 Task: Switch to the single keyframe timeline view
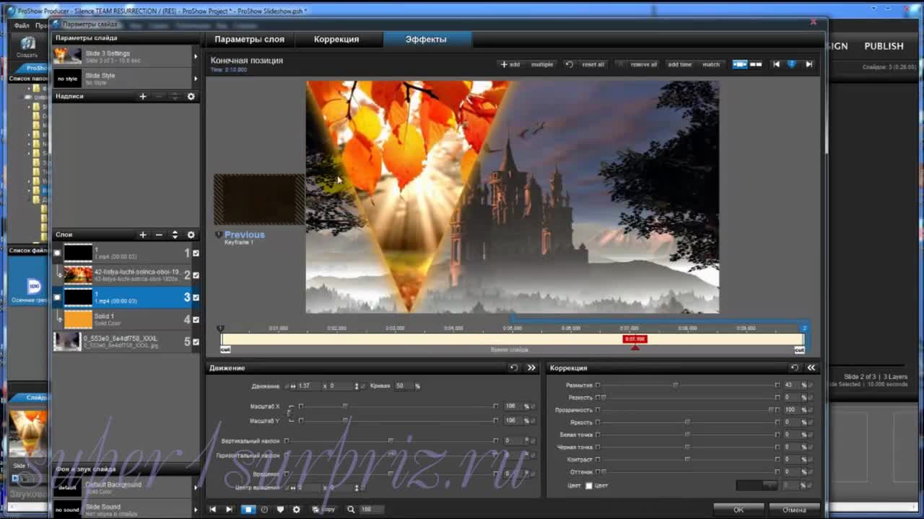(740, 64)
